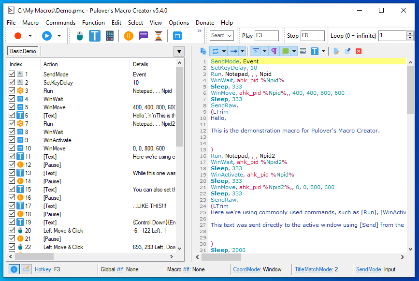Open the record options dropdown arrow
The image size is (419, 281).
(30, 36)
